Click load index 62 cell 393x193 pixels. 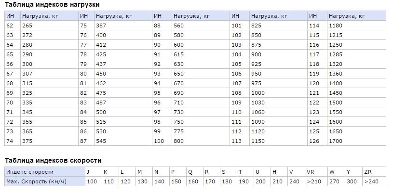coord(10,26)
